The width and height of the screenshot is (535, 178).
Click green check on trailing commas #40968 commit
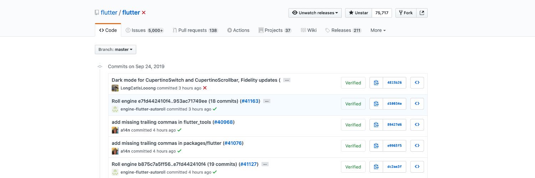179,130
